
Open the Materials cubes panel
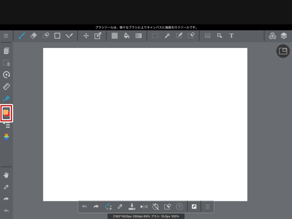pos(272,36)
